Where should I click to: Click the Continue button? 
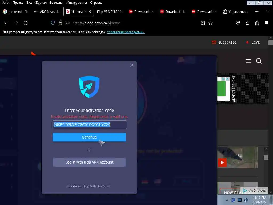click(x=89, y=137)
